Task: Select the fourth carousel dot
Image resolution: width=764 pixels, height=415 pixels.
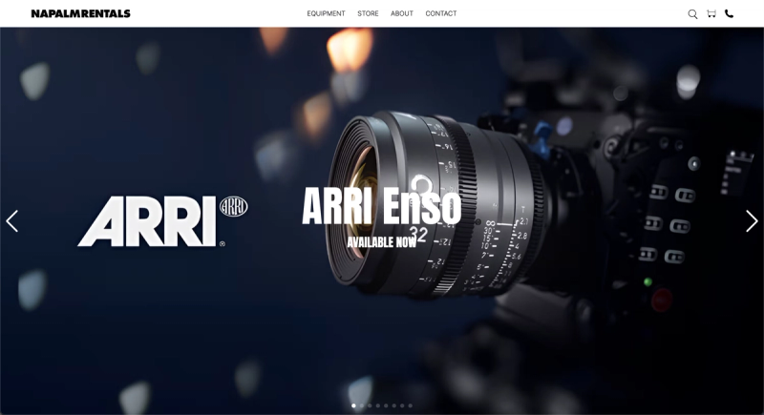Action: 377,405
